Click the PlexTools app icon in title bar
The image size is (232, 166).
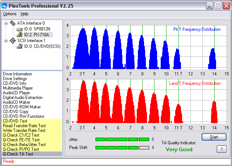coord(4,6)
